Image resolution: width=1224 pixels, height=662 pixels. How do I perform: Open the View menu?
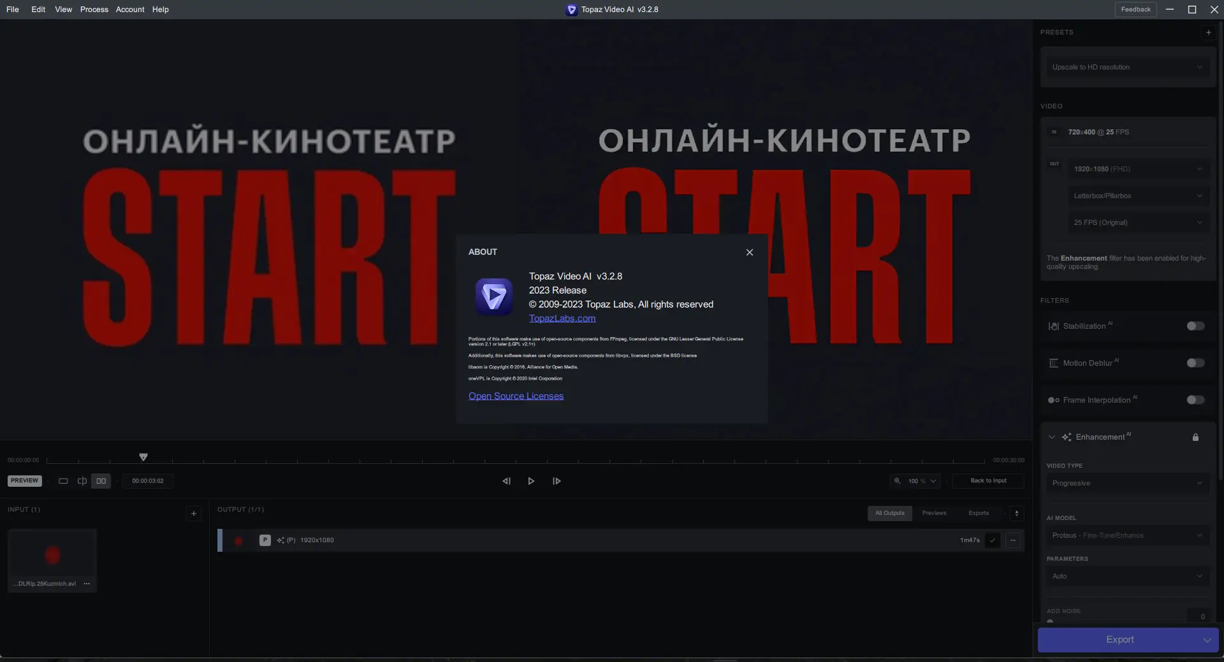pos(64,10)
